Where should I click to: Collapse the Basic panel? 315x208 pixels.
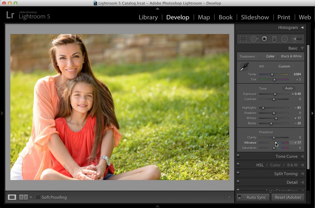302,48
